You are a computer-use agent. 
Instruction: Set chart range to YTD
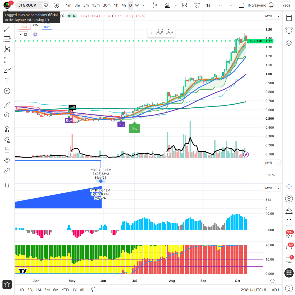tap(65, 290)
